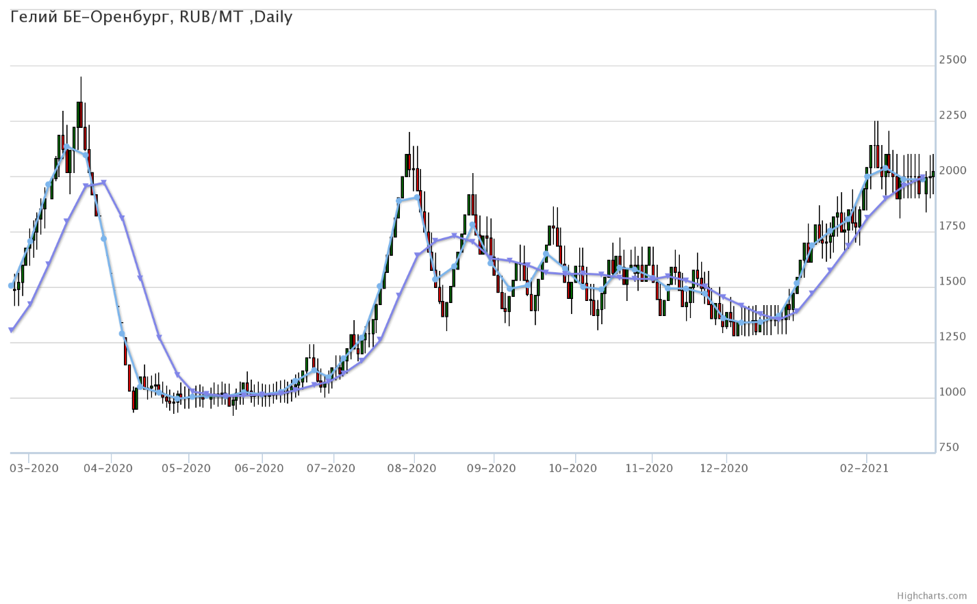Image resolution: width=977 pixels, height=604 pixels.
Task: Select the 05-2020 date axis label
Action: (x=187, y=468)
